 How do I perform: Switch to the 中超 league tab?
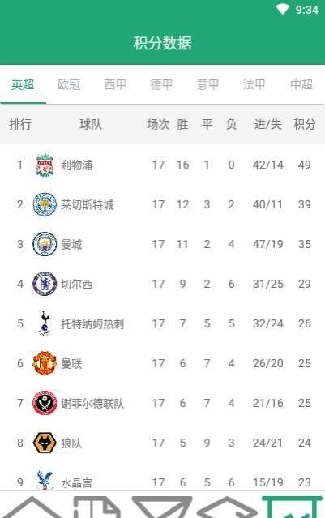(x=301, y=84)
